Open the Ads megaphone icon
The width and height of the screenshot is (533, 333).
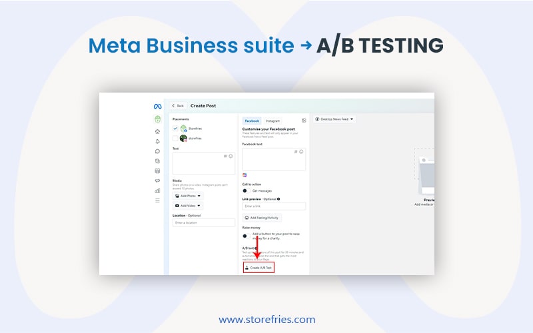pos(157,180)
